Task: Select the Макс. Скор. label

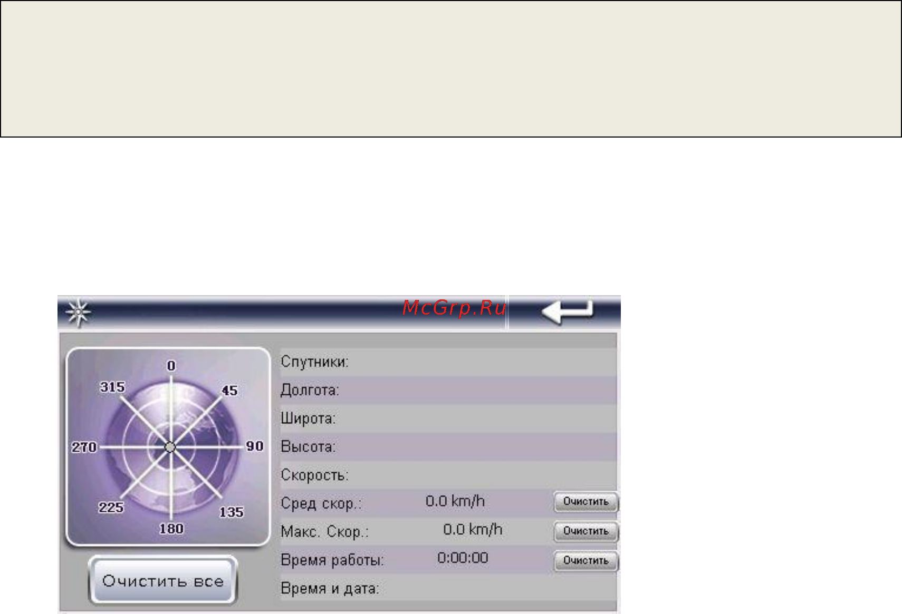Action: [x=324, y=532]
